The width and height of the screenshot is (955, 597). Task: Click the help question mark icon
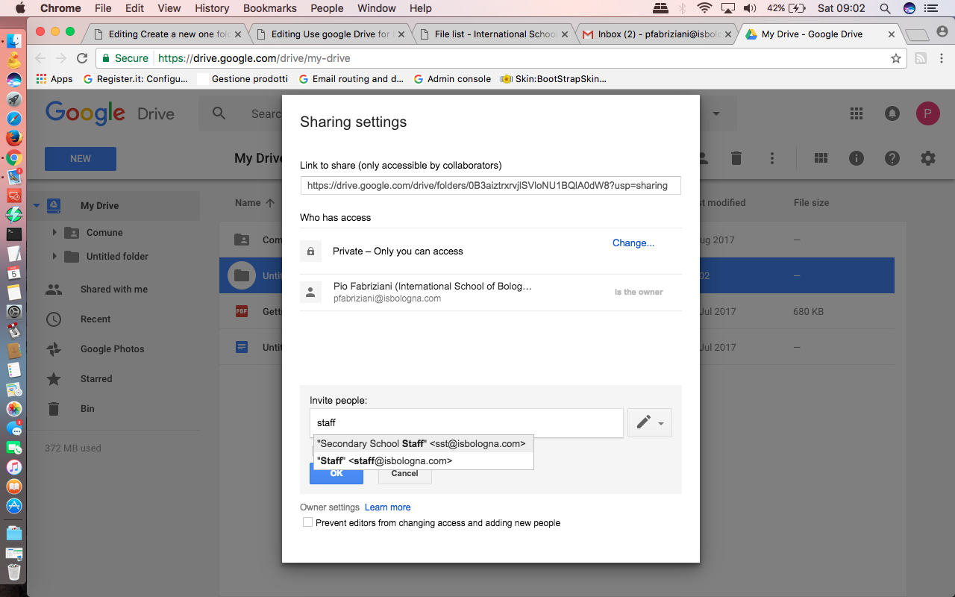pyautogui.click(x=892, y=158)
